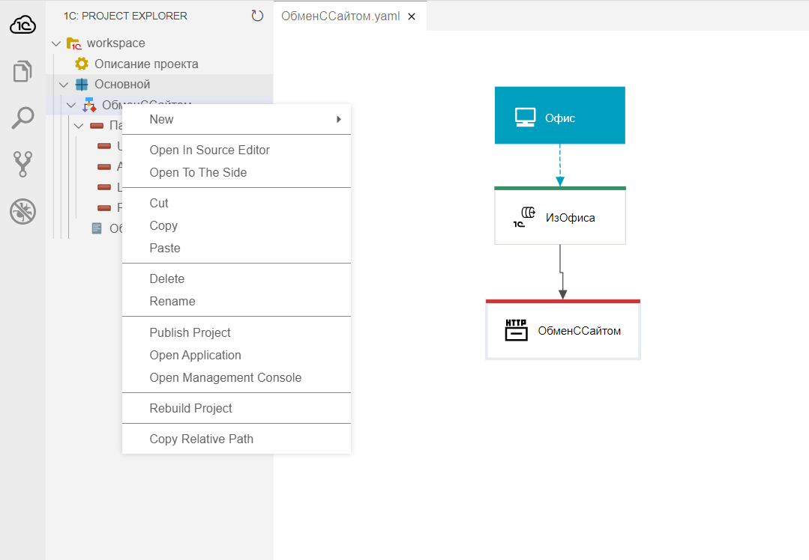Screen dimensions: 809x560
Task: Open the Search magnifier icon in sidebar
Action: 22,118
